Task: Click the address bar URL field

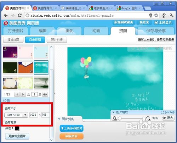Action: 87,16
